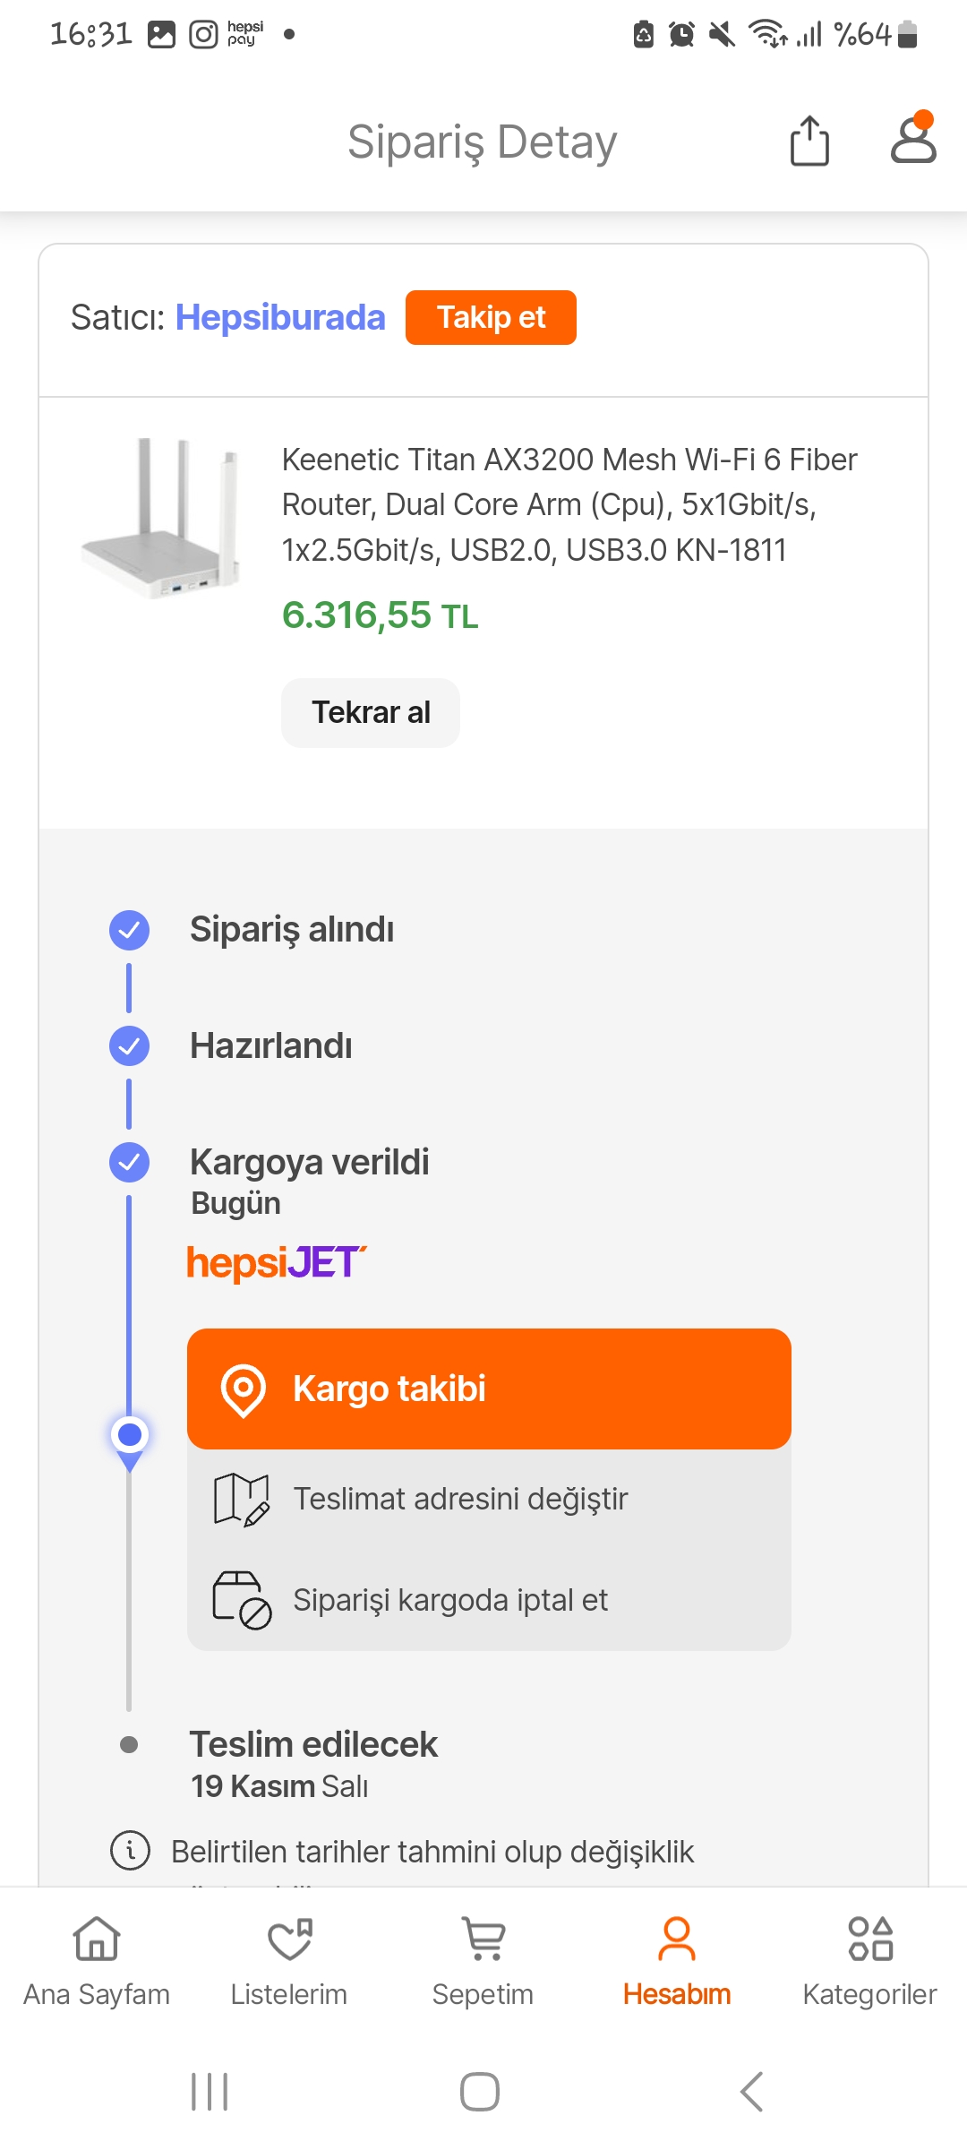Follow seller with Takip et button

pyautogui.click(x=491, y=317)
